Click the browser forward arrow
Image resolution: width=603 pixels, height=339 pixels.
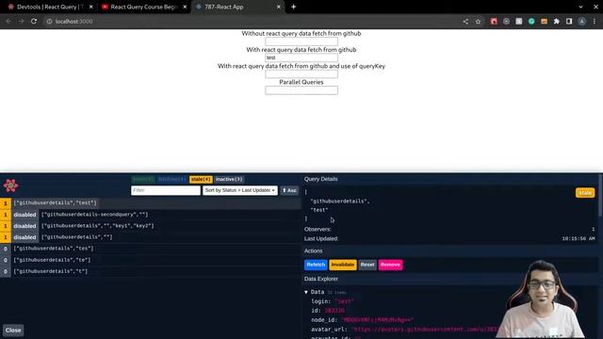tap(21, 22)
